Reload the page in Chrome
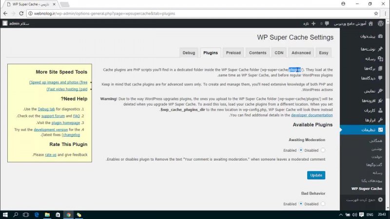This screenshot has height=219, width=390. coord(21,13)
